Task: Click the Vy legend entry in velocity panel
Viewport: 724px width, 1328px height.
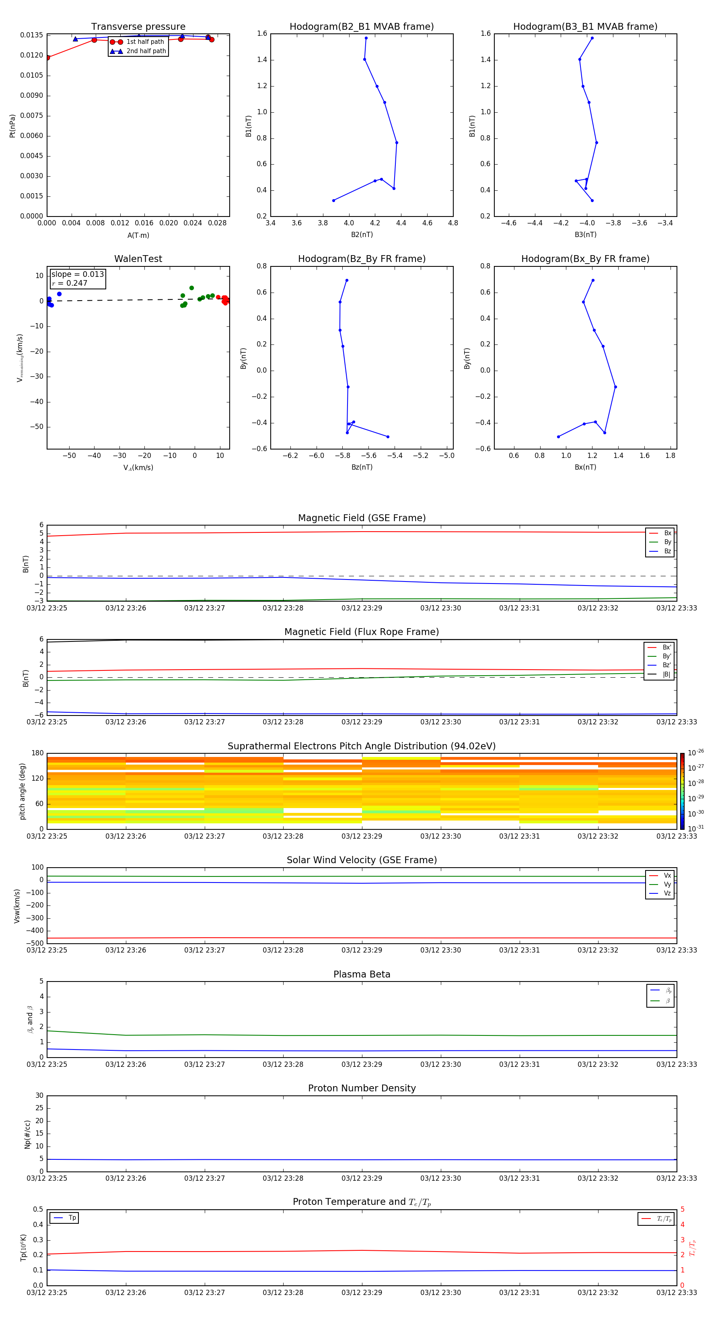Action: tap(660, 884)
